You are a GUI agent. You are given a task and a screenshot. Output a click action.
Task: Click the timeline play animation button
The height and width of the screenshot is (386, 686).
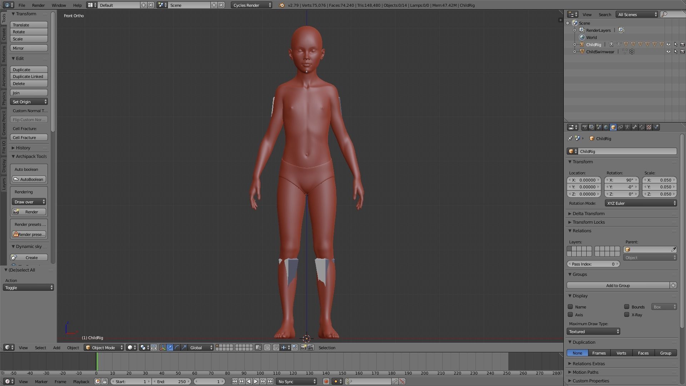coord(255,381)
